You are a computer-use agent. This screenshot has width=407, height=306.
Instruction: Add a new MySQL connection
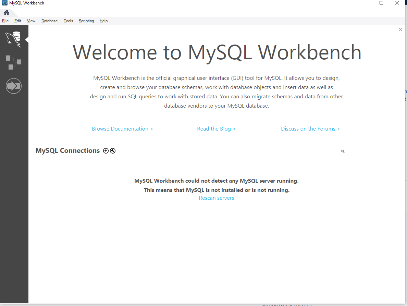click(106, 151)
